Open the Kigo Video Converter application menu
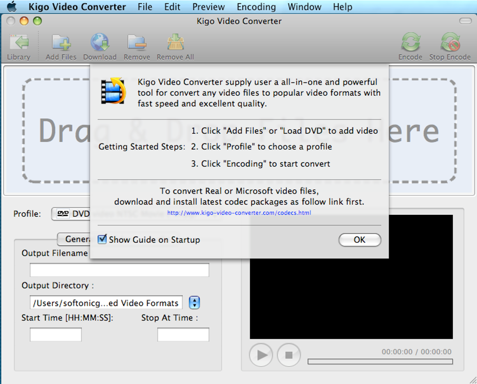The image size is (477, 384). coord(77,7)
